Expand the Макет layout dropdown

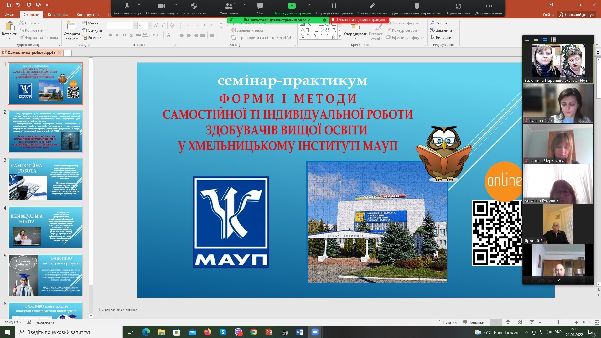91,23
